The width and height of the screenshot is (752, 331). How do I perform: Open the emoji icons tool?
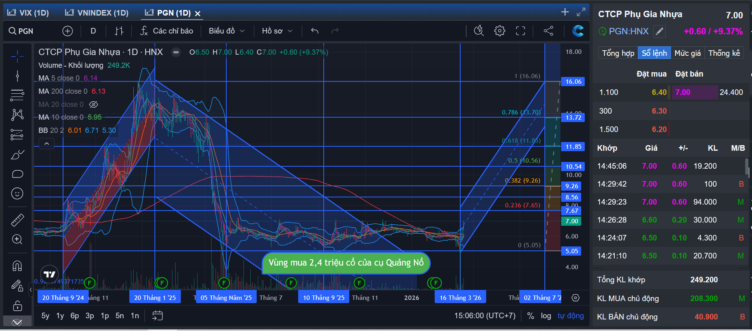(x=17, y=193)
